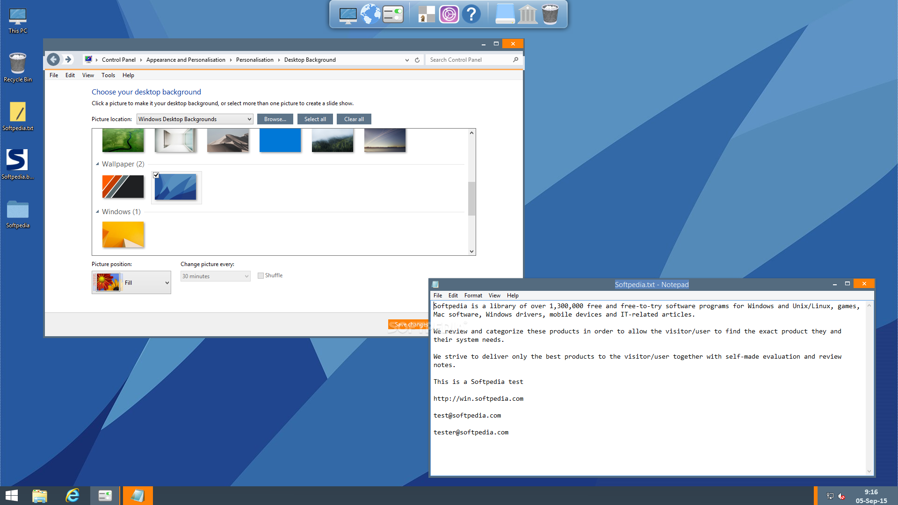This screenshot has width=898, height=505.
Task: Open the trash can in the dock
Action: tap(550, 14)
